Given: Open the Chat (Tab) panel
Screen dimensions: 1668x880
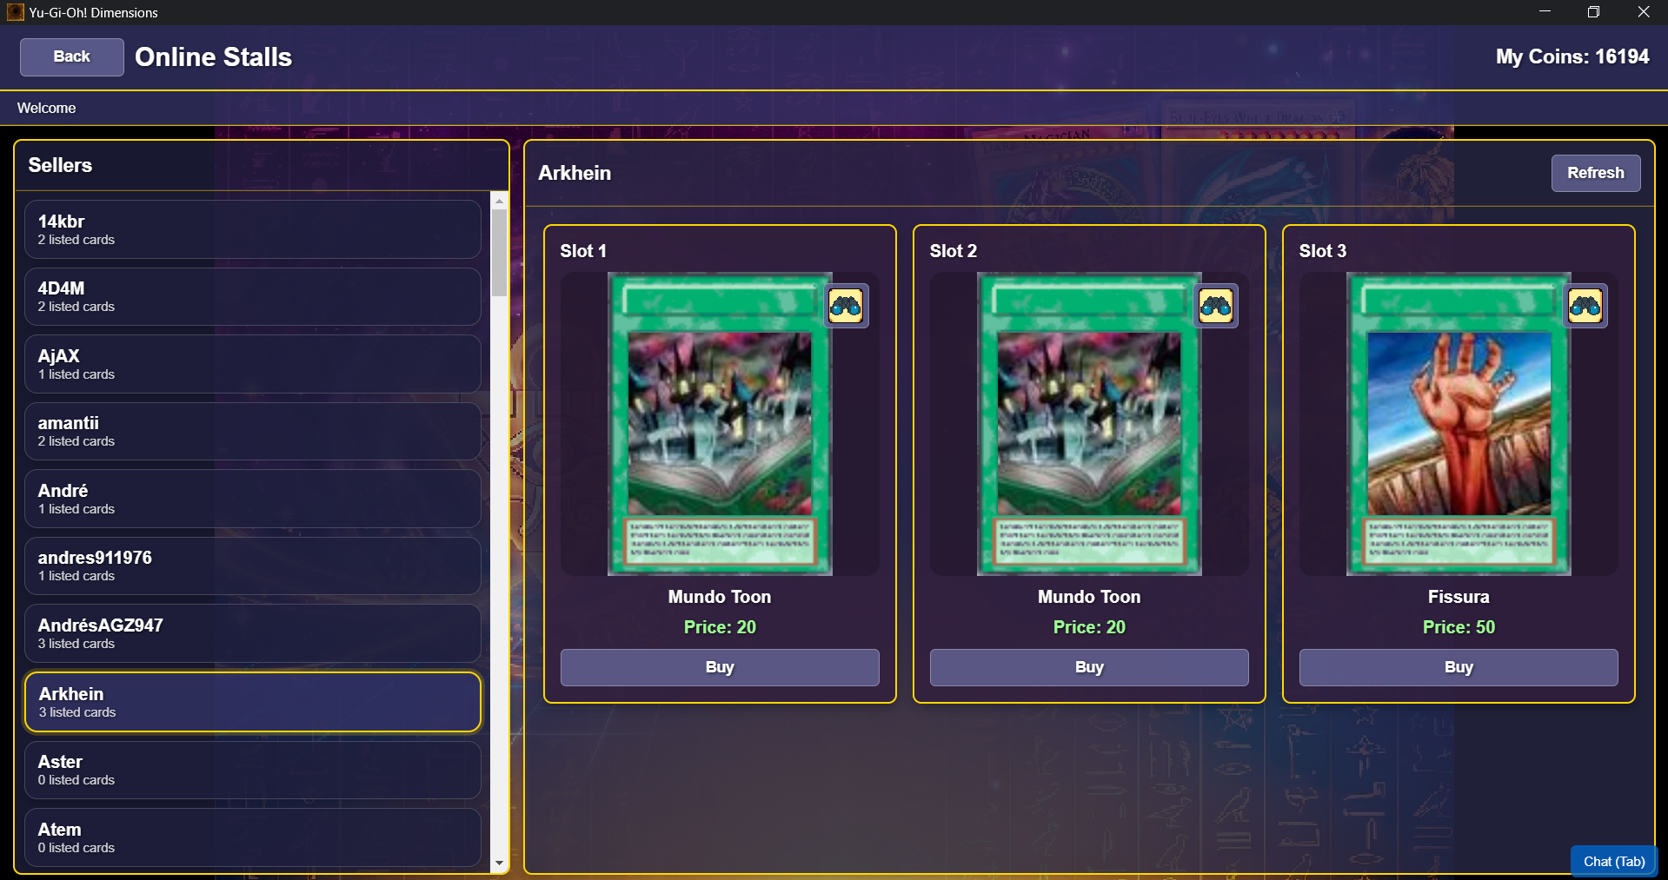Looking at the screenshot, I should pyautogui.click(x=1614, y=862).
